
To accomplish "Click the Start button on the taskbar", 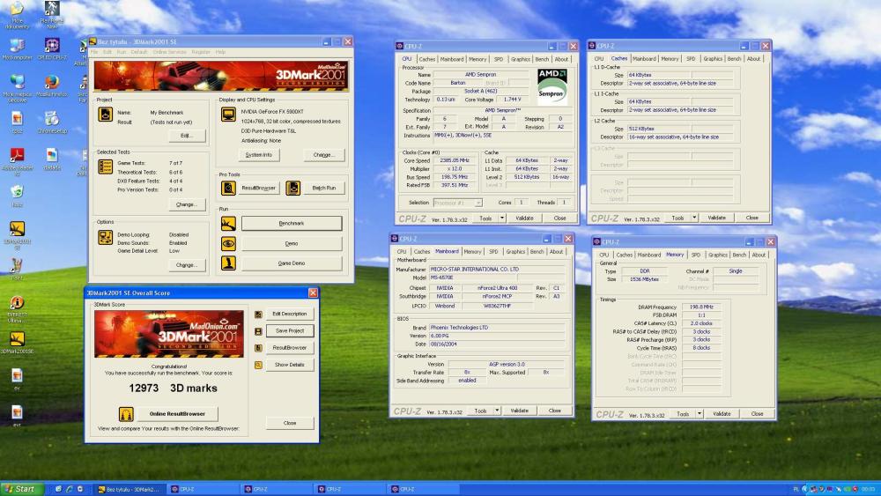I will point(19,489).
